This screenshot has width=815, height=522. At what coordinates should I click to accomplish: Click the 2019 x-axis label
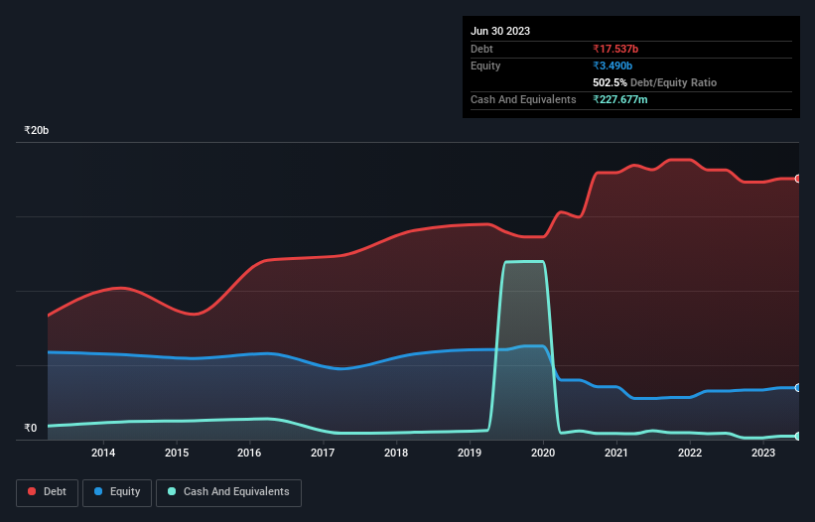[470, 453]
